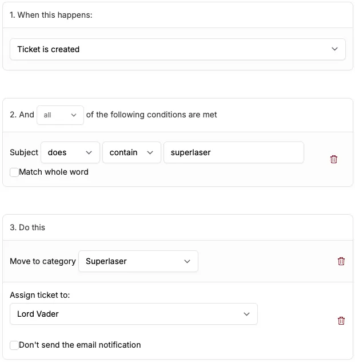Expand the 'does' operator dropdown
This screenshot has height=362, width=355.
point(70,152)
